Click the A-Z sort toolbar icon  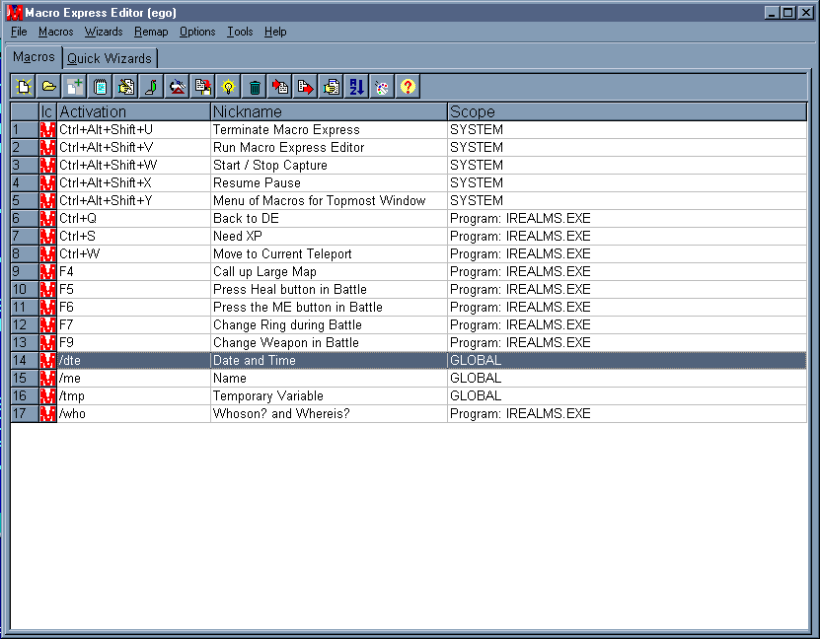[x=356, y=86]
